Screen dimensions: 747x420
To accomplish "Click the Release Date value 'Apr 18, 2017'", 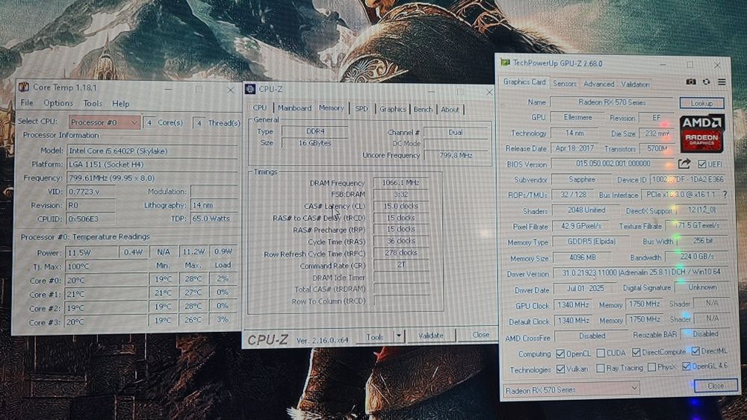I will [x=574, y=148].
